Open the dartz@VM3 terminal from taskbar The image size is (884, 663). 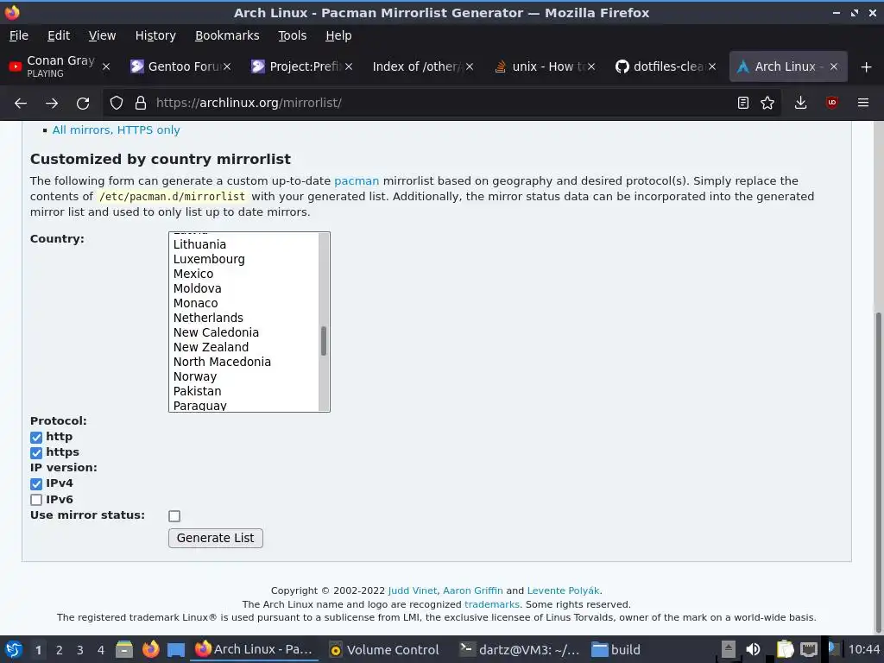tap(520, 649)
